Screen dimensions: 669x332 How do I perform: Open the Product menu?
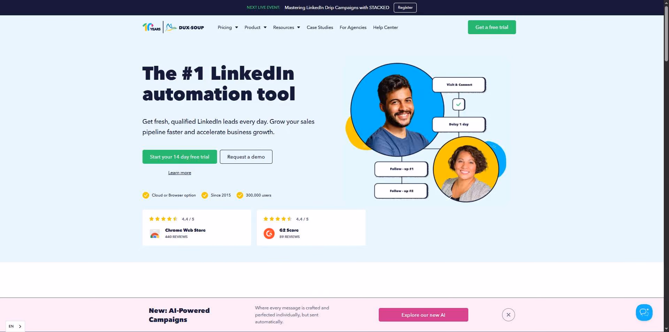click(x=255, y=27)
